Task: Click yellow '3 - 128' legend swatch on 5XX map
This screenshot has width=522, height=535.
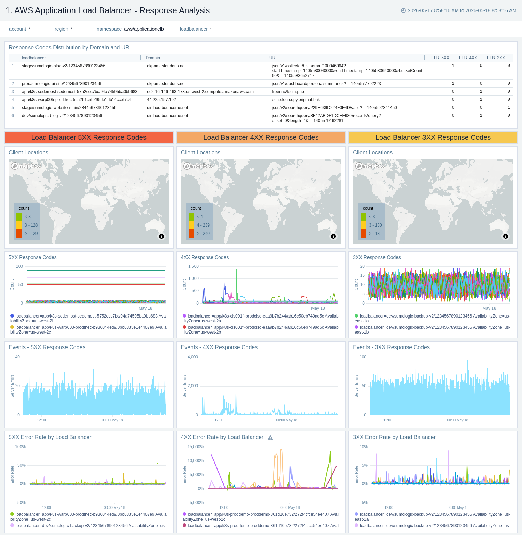Action: (19, 225)
